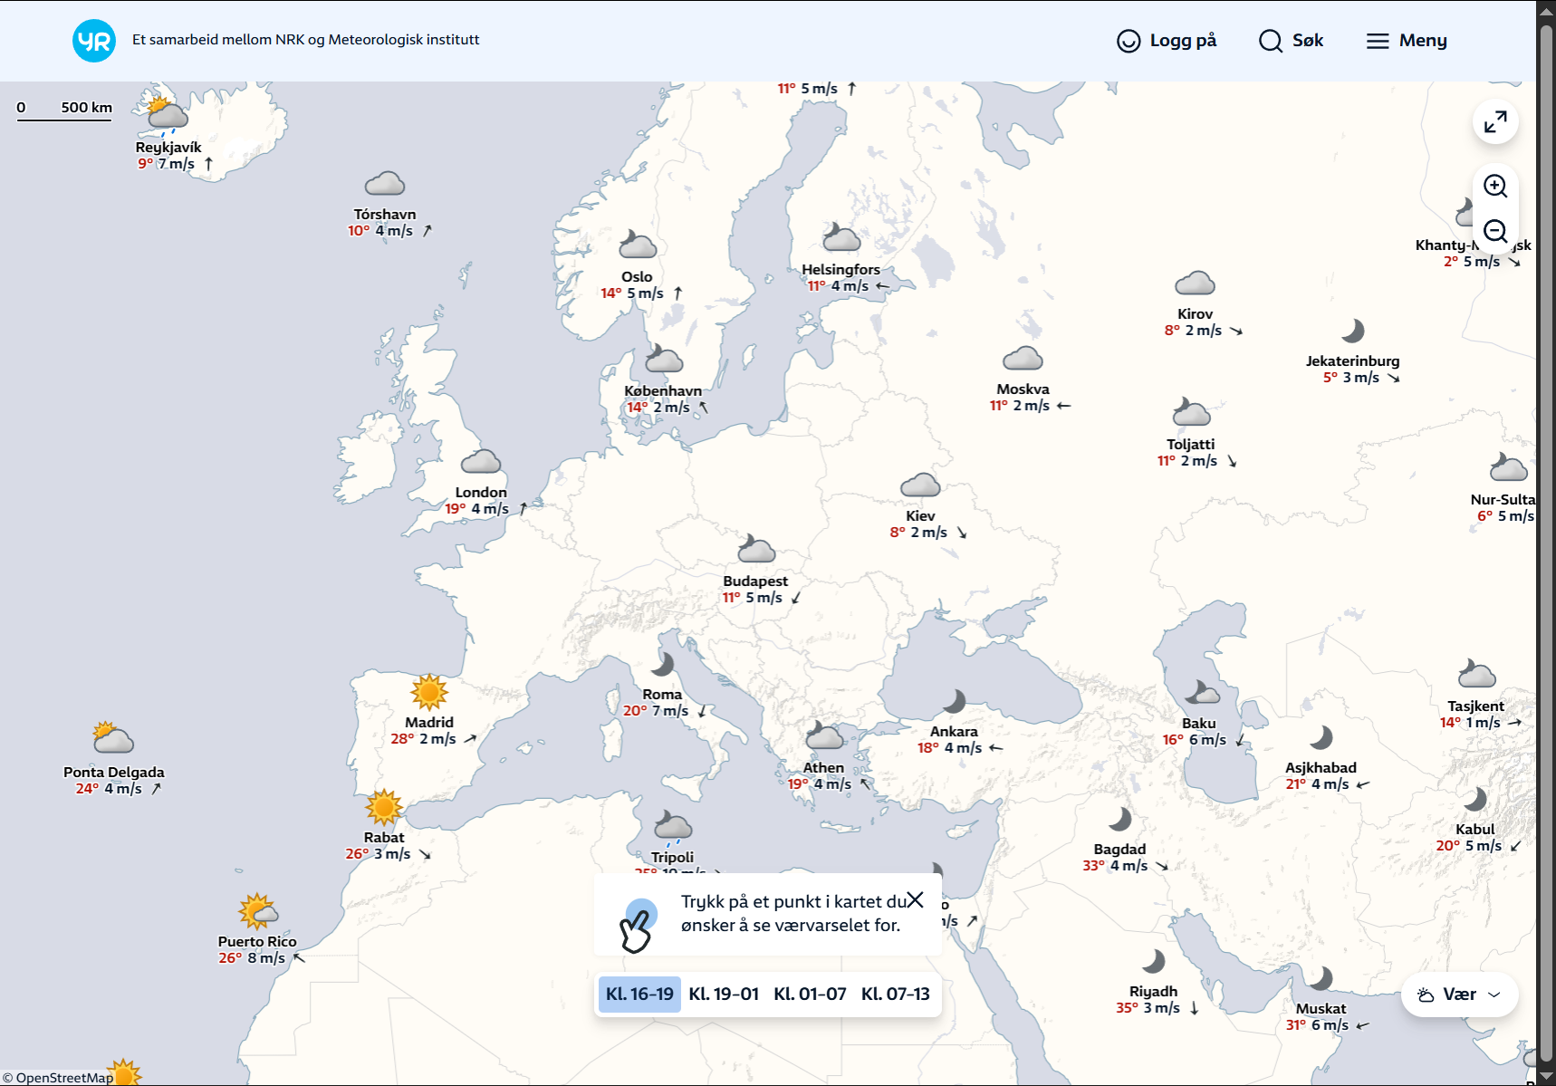
Task: Click the Muskat moon icon
Action: [1321, 978]
